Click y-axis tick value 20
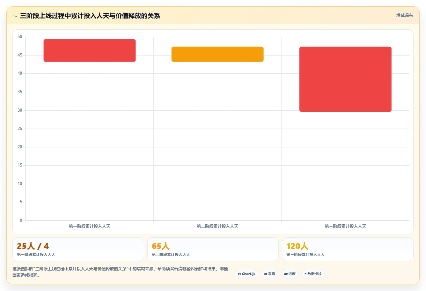The width and height of the screenshot is (426, 291). click(x=20, y=147)
